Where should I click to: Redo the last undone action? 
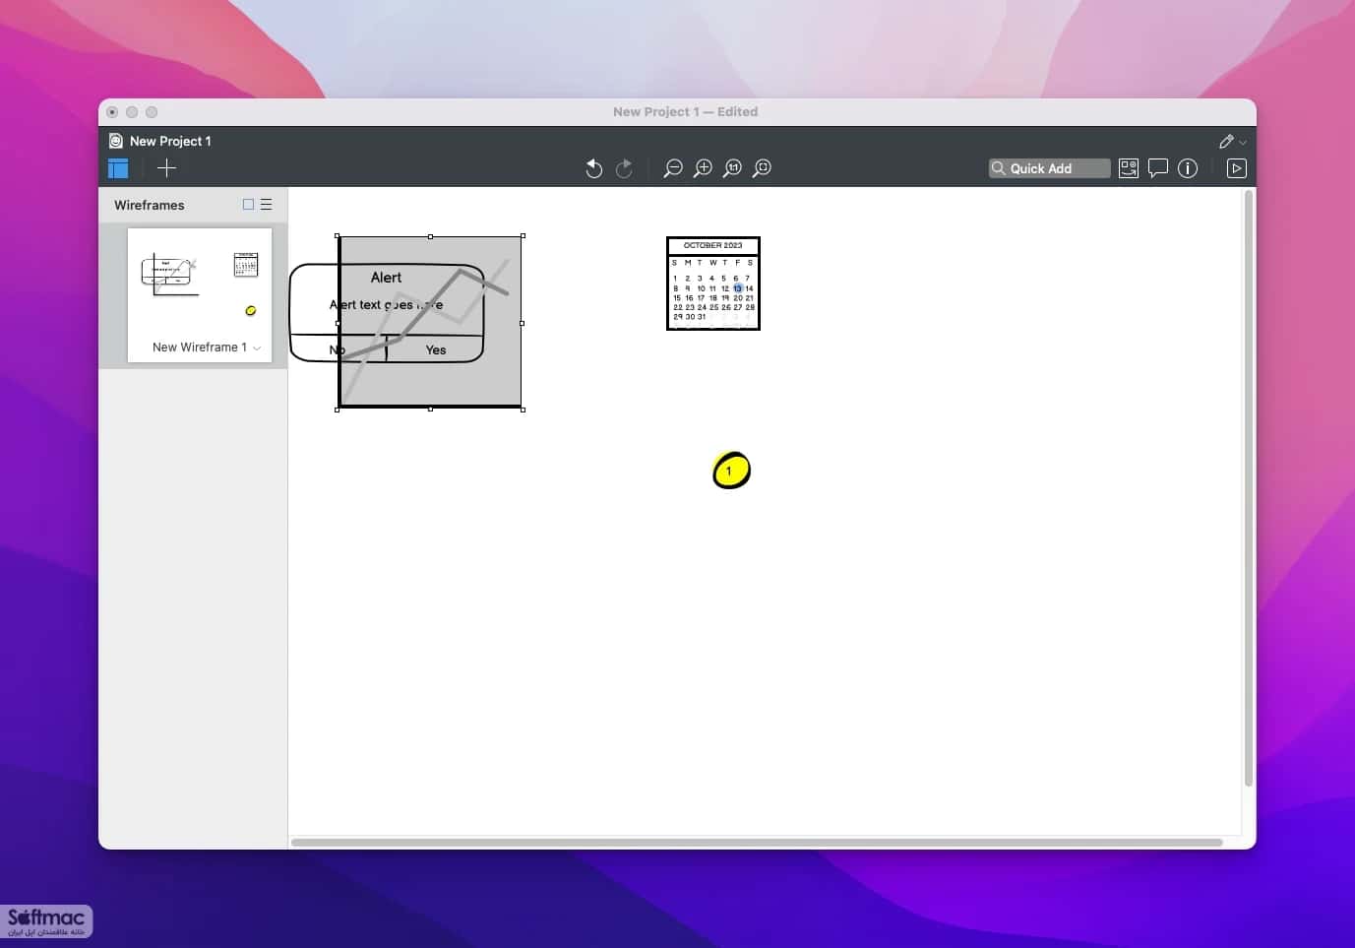(x=624, y=168)
